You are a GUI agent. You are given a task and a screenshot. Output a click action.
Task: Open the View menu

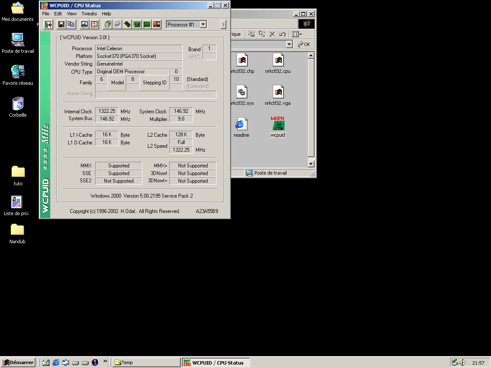tap(72, 14)
